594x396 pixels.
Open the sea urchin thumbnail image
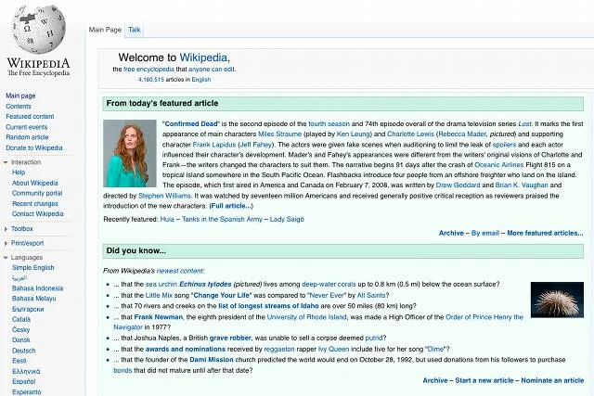coord(557,300)
